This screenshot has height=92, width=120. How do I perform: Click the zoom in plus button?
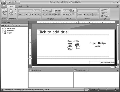pos(115,90)
